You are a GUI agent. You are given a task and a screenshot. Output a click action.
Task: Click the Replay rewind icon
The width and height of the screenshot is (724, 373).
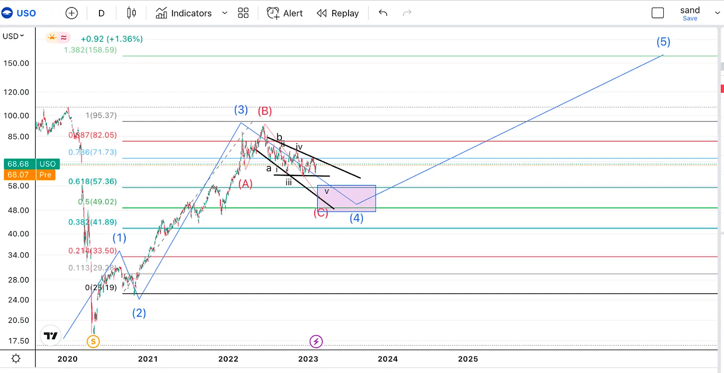pos(322,13)
